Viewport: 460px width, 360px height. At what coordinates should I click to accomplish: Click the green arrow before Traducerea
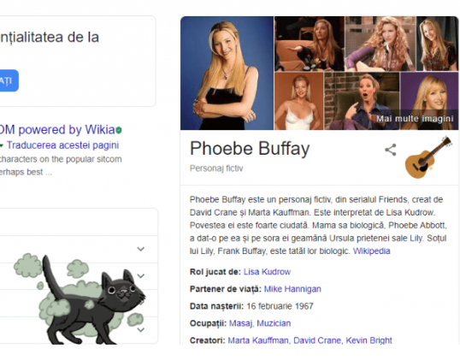2,145
